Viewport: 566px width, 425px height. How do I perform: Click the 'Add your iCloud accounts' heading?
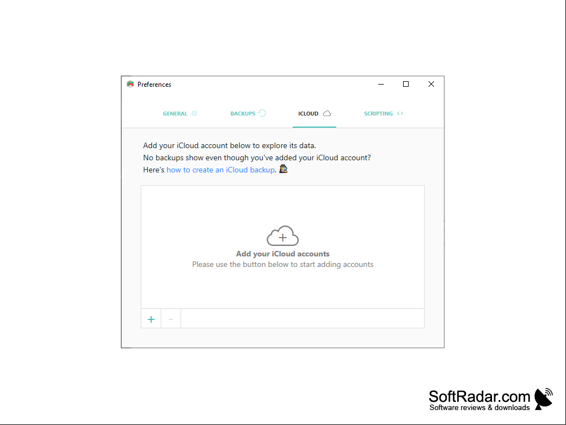coord(283,254)
